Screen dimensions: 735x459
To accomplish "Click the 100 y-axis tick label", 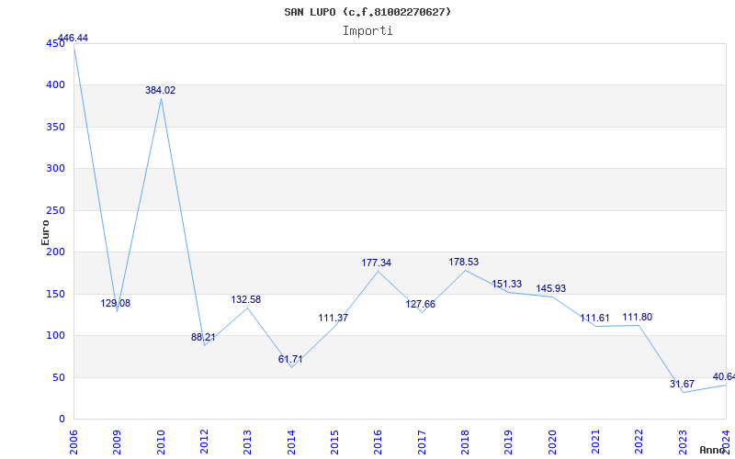I will [x=55, y=336].
